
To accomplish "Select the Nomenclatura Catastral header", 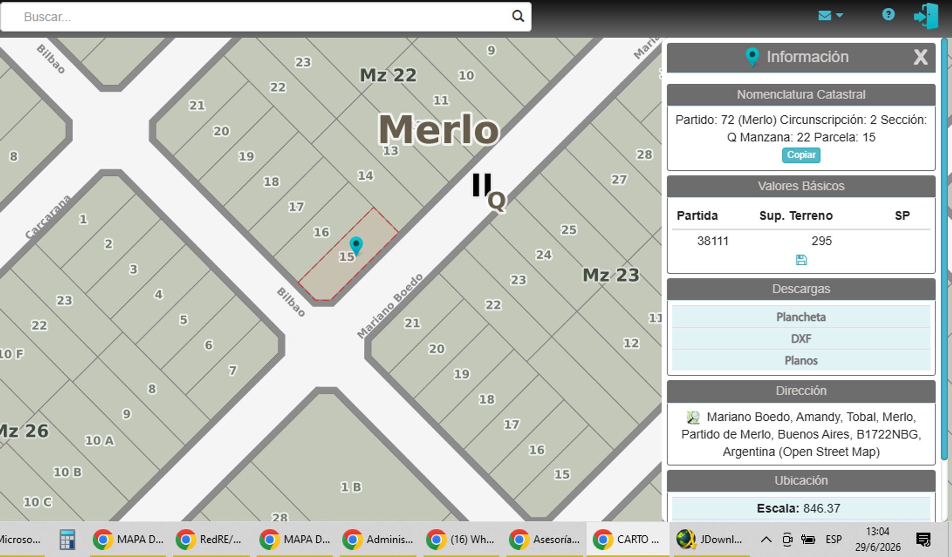I will [801, 95].
